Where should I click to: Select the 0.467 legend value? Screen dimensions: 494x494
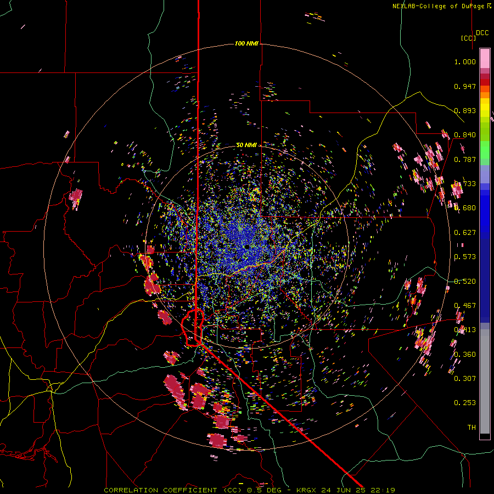465,306
